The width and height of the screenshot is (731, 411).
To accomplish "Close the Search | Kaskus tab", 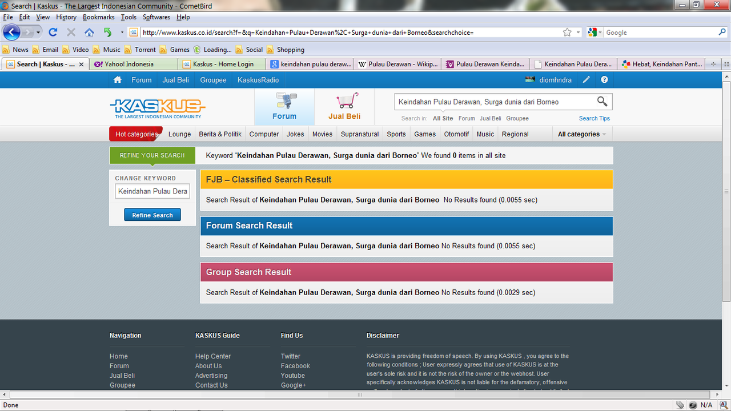I will [x=81, y=65].
